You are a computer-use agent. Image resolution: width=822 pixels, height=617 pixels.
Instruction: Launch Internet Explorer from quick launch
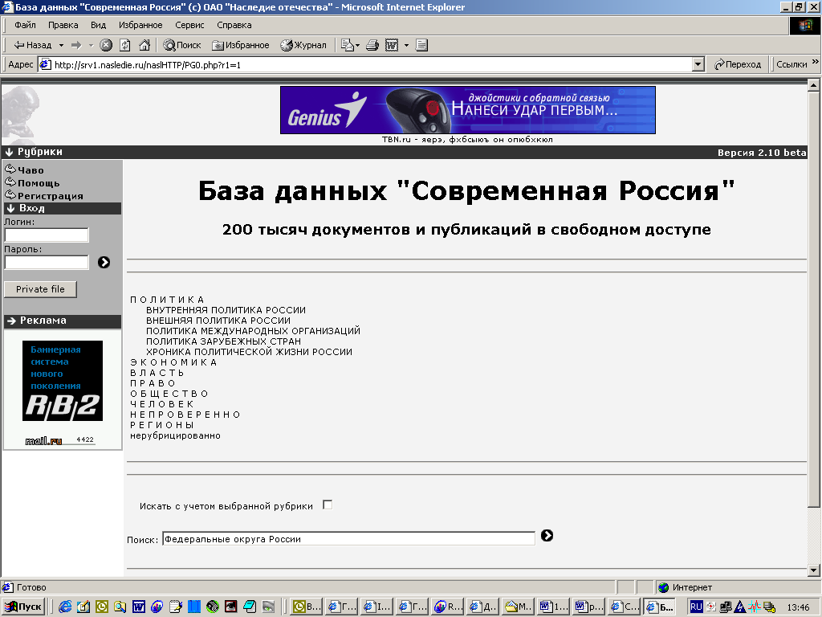point(65,607)
